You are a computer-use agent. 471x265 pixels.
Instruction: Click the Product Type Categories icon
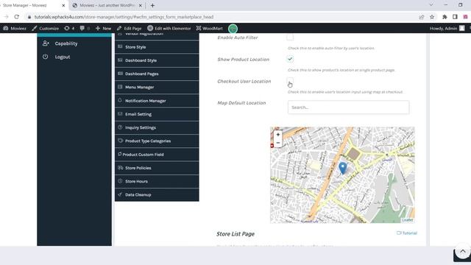click(120, 141)
